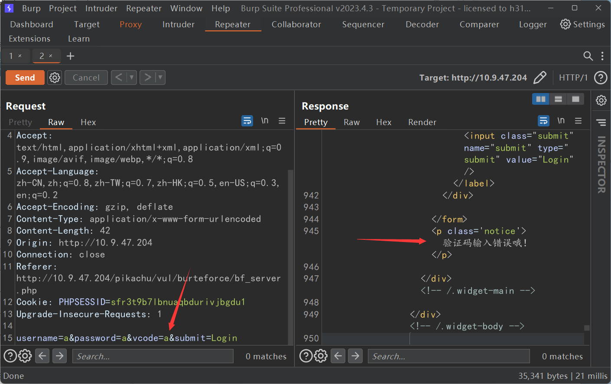Go to next match in Response search

pos(355,356)
